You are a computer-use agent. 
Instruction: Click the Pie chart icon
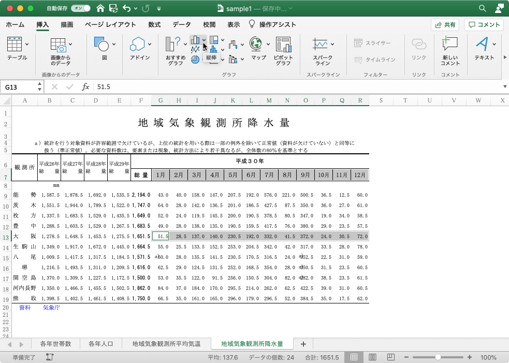[x=195, y=60]
